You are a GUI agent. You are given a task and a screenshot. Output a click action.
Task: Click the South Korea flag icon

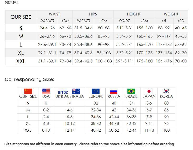pos(166,91)
